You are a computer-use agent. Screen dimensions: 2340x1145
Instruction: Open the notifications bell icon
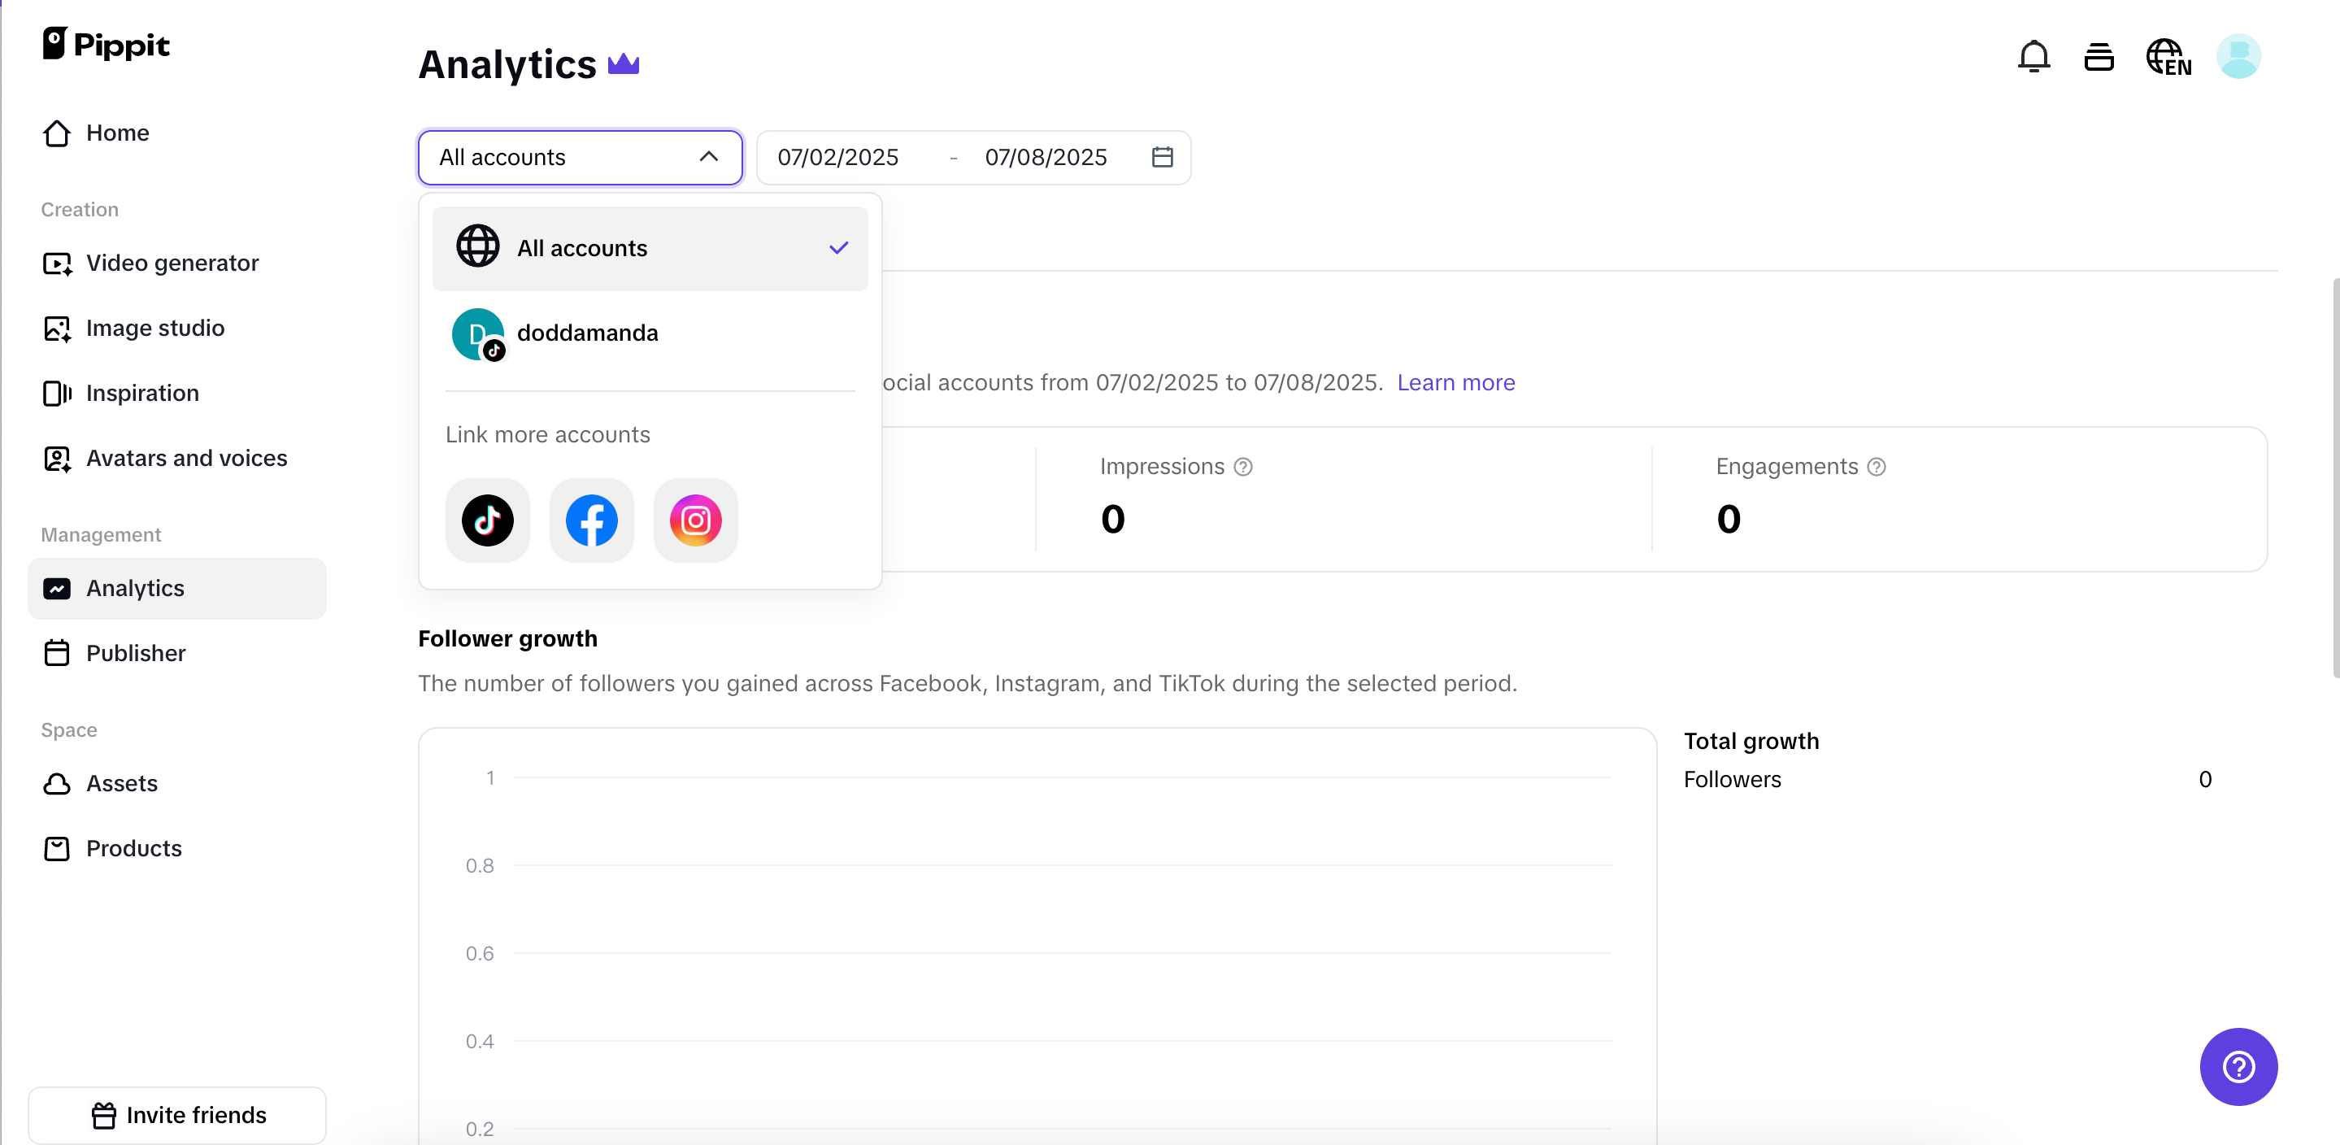click(2033, 56)
